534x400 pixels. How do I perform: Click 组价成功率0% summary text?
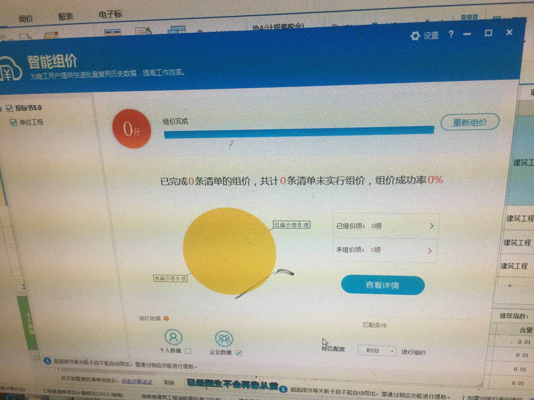point(409,180)
